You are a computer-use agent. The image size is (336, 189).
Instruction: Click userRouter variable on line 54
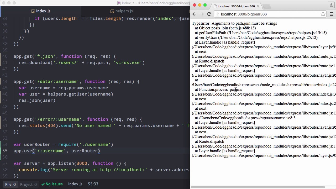click(x=37, y=144)
